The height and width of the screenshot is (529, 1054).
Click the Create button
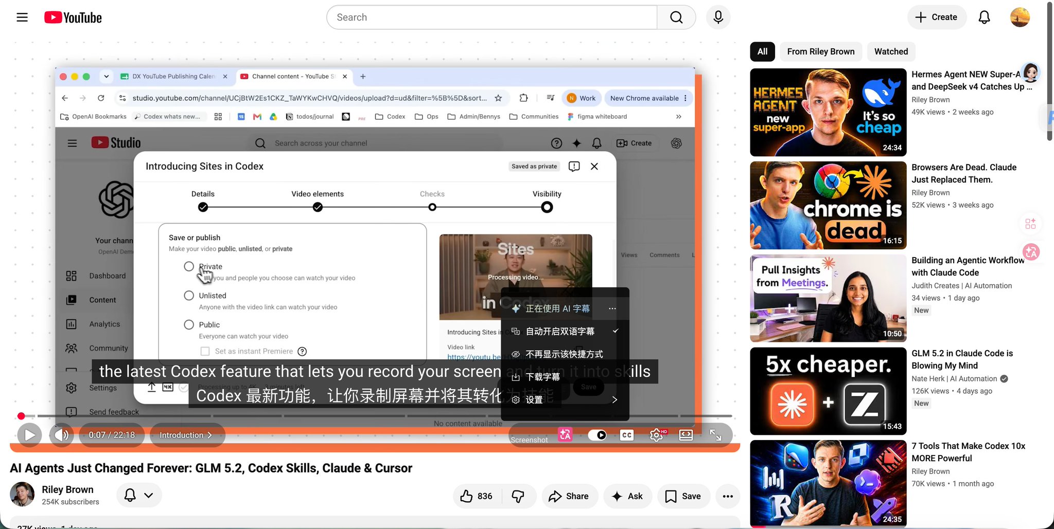[937, 17]
